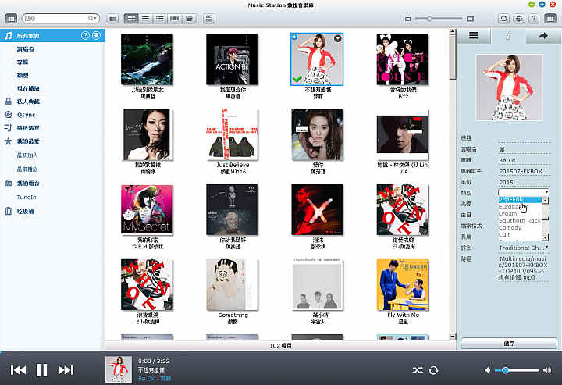Click the max volume speaker icon

pos(547,370)
